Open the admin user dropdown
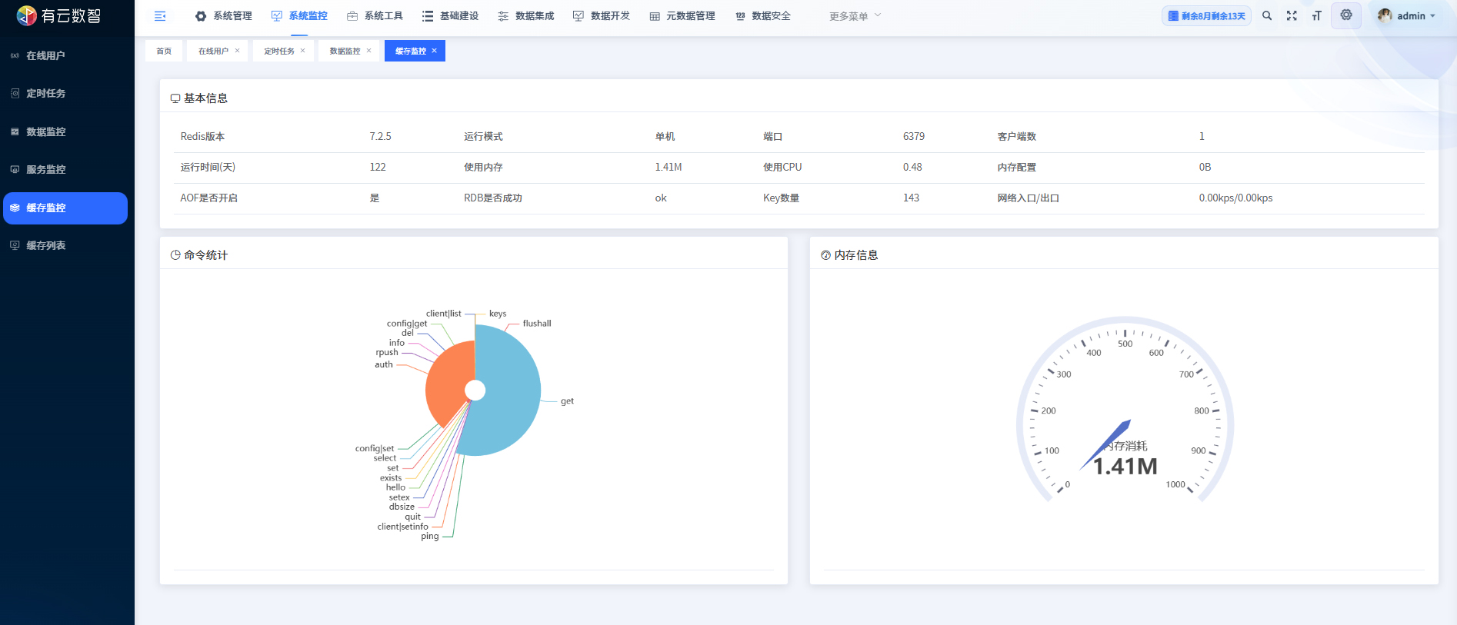Viewport: 1457px width, 625px height. pyautogui.click(x=1407, y=16)
